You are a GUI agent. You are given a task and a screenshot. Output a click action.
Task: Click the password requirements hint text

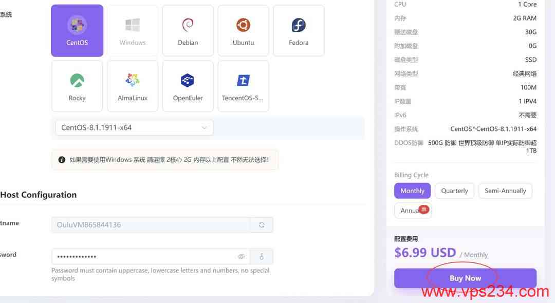point(160,274)
